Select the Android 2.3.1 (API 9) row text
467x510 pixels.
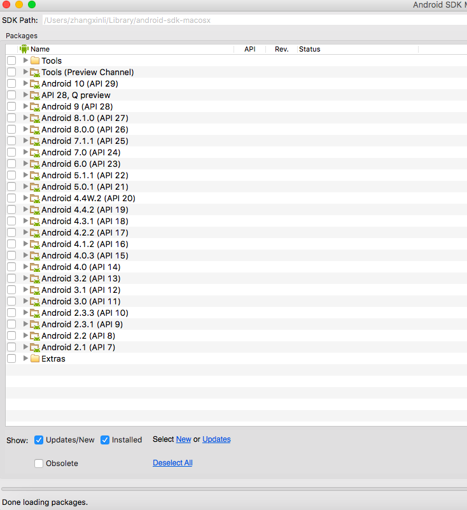point(82,324)
